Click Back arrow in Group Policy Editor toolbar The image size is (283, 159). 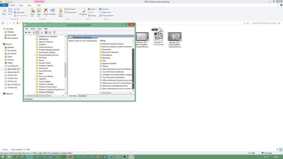26,32
